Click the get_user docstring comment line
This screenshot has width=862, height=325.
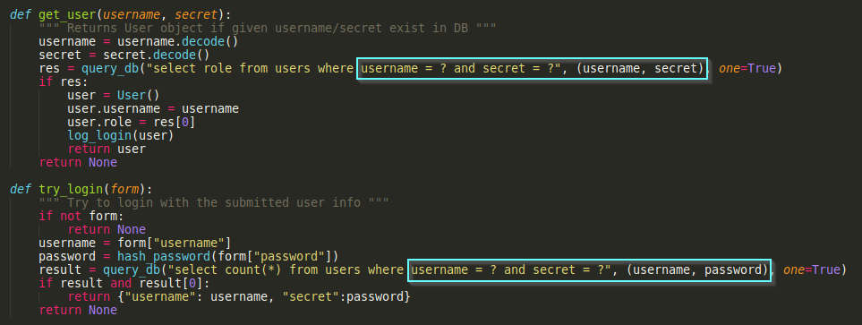click(268, 29)
